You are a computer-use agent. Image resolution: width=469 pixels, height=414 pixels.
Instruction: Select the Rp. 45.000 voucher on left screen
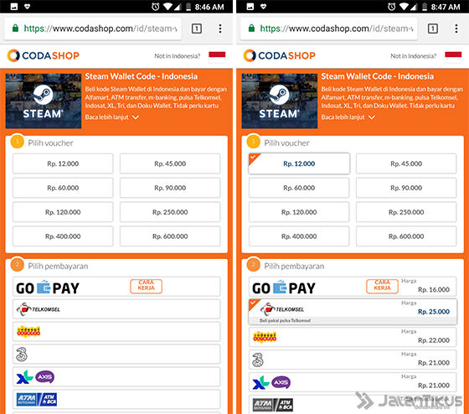tap(170, 163)
